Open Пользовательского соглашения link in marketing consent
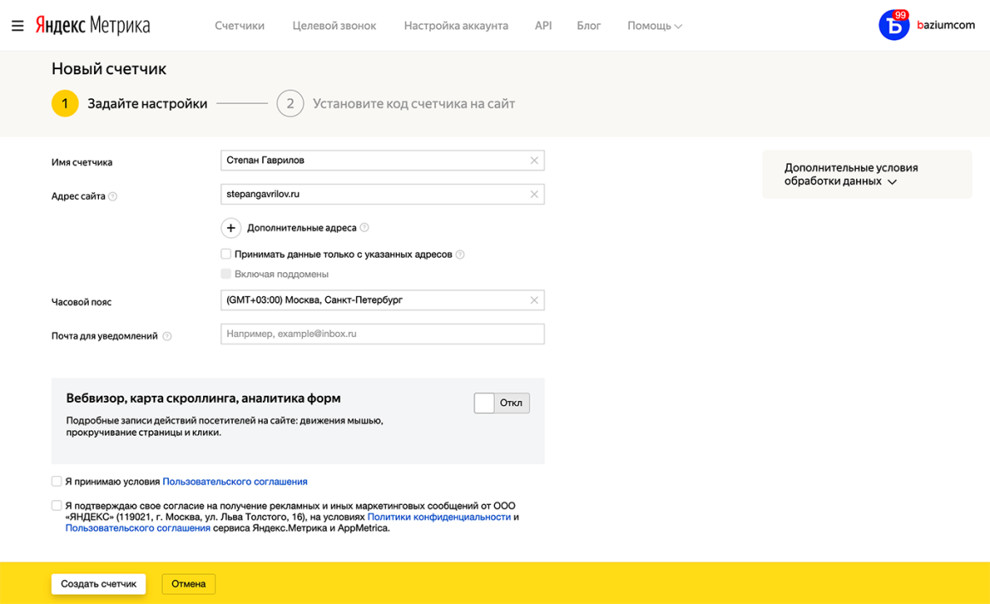The width and height of the screenshot is (990, 604). (x=137, y=528)
